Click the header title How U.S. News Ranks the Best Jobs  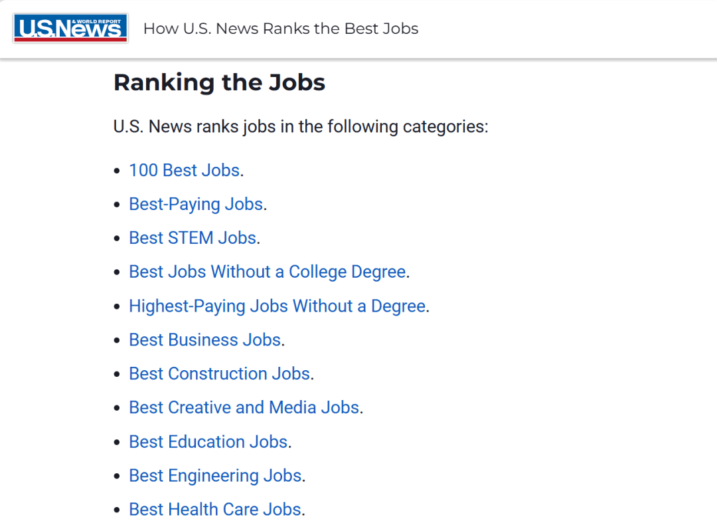(x=281, y=29)
